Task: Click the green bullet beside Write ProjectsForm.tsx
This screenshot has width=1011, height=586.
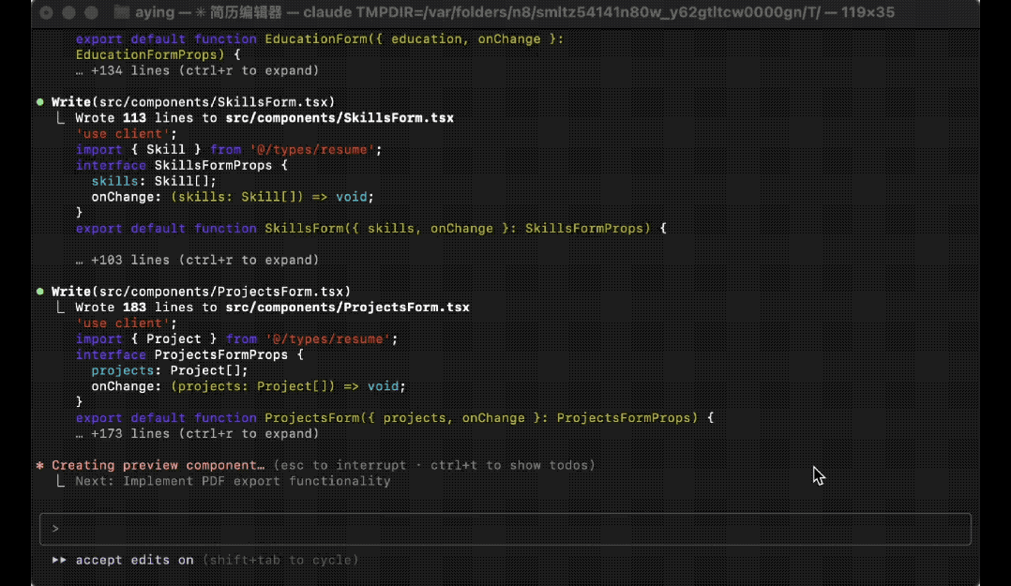Action: pyautogui.click(x=40, y=292)
